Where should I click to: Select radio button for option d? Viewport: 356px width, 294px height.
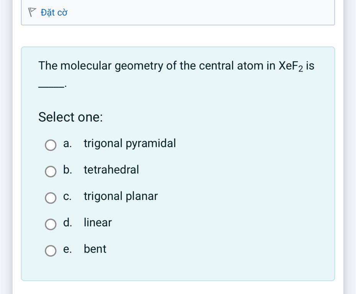point(50,225)
